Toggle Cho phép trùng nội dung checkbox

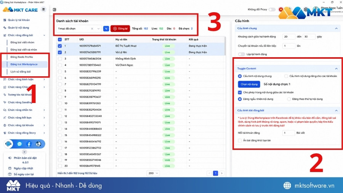pyautogui.click(x=240, y=92)
